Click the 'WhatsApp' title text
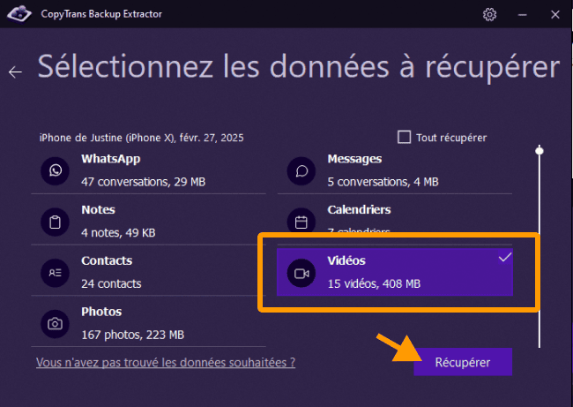 click(x=111, y=159)
